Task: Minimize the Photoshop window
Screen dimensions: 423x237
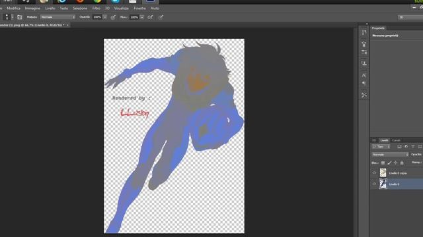Action: pyautogui.click(x=414, y=8)
